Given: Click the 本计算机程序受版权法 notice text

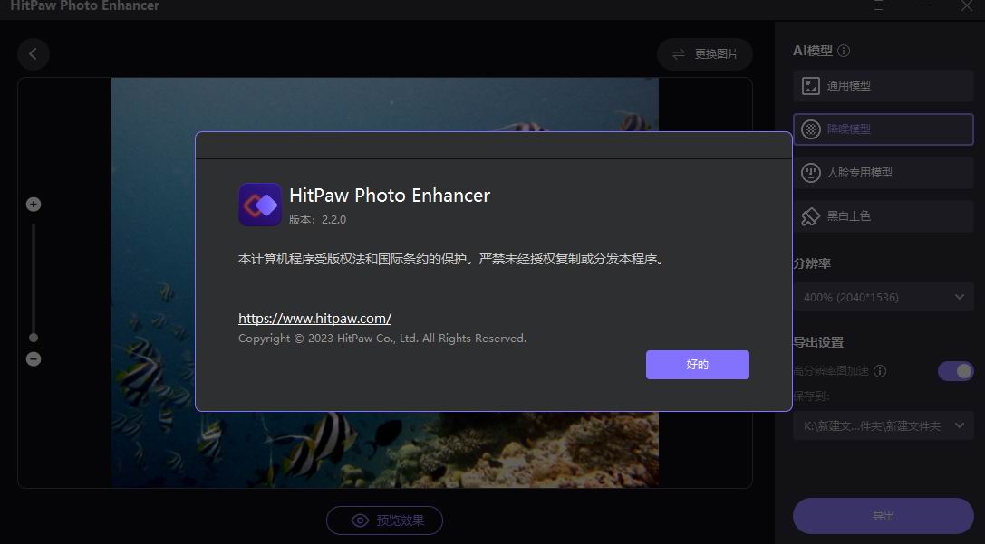Looking at the screenshot, I should [451, 259].
